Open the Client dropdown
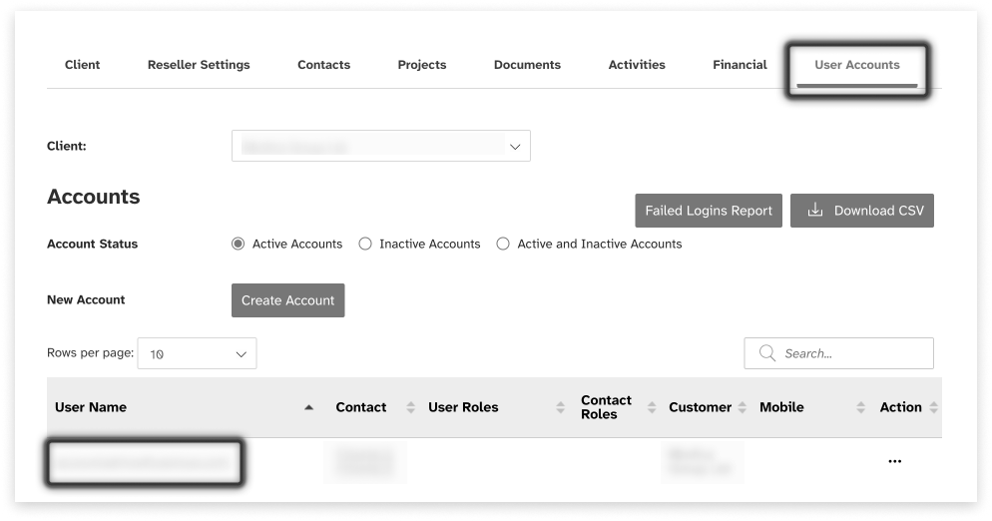This screenshot has width=992, height=521. tap(380, 146)
